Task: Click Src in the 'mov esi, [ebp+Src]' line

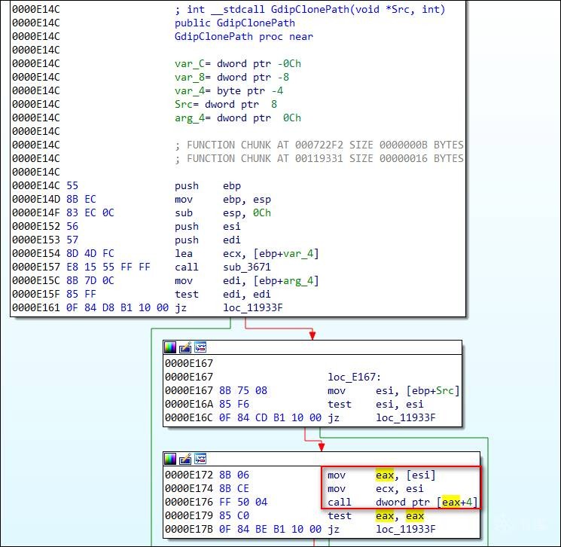Action: (x=445, y=390)
